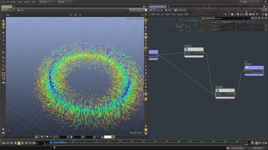Jump to the last frame
Screen dimensions: 268x150
(34, 143)
